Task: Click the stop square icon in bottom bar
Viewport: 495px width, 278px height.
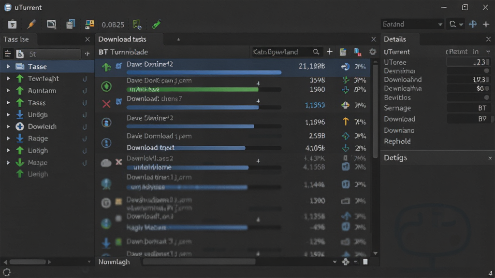Action: [x=365, y=262]
